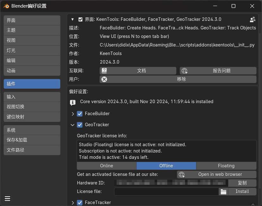The width and height of the screenshot is (262, 206).
Task: Collapse the GeoTracker section
Action: (x=72, y=125)
